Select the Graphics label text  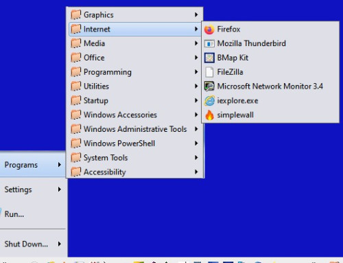pyautogui.click(x=99, y=15)
